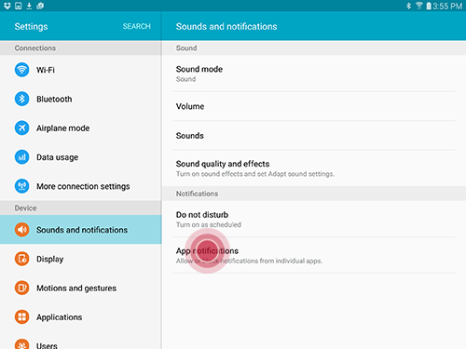Open App notifications

tap(314, 255)
